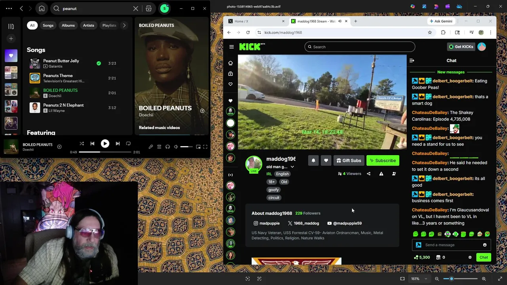This screenshot has width=507, height=285.
Task: Reload the Kick page
Action: (248, 32)
